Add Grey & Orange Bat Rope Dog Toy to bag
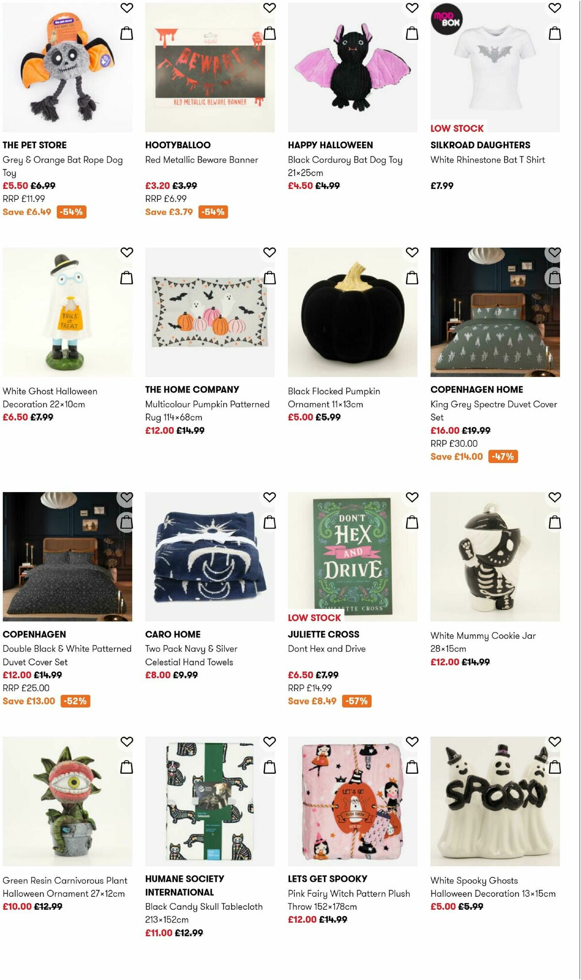Image resolution: width=581 pixels, height=980 pixels. (126, 32)
